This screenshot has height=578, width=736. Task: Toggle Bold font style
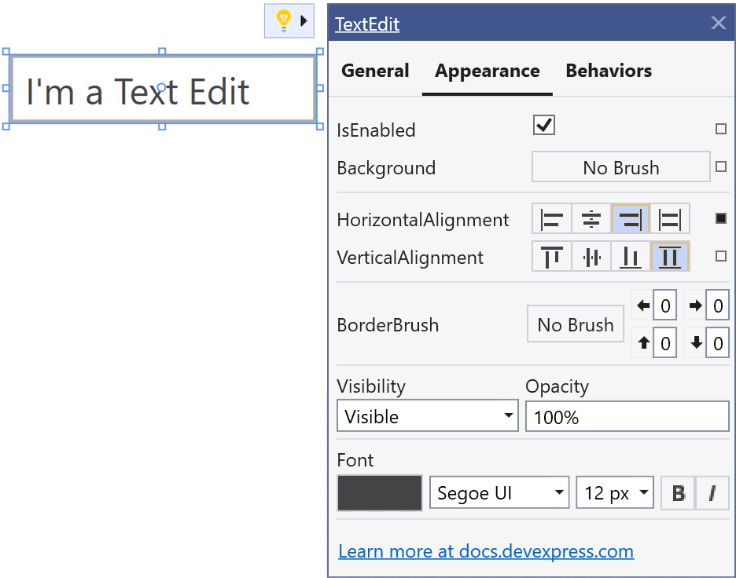click(x=678, y=493)
